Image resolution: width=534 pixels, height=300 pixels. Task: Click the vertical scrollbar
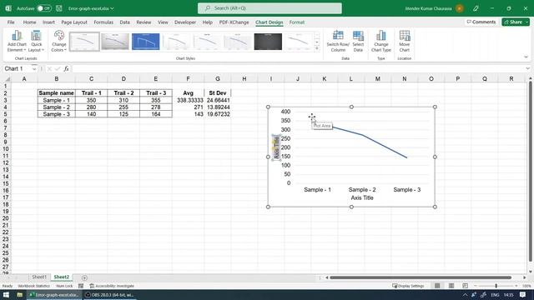click(531, 172)
